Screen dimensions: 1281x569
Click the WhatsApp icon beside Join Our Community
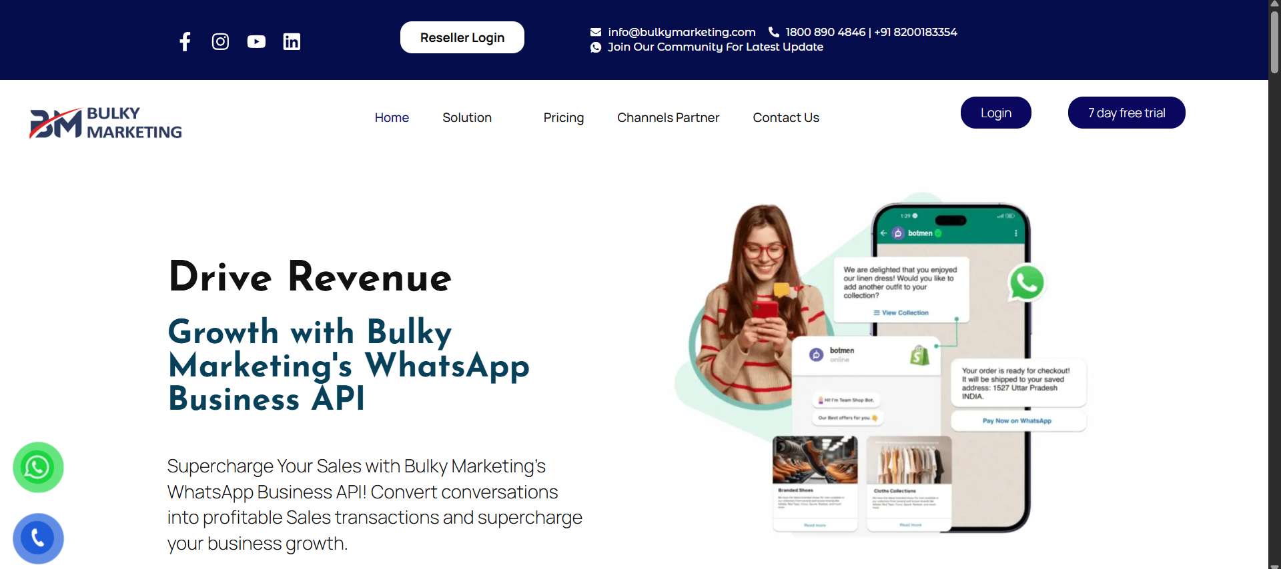pos(596,47)
